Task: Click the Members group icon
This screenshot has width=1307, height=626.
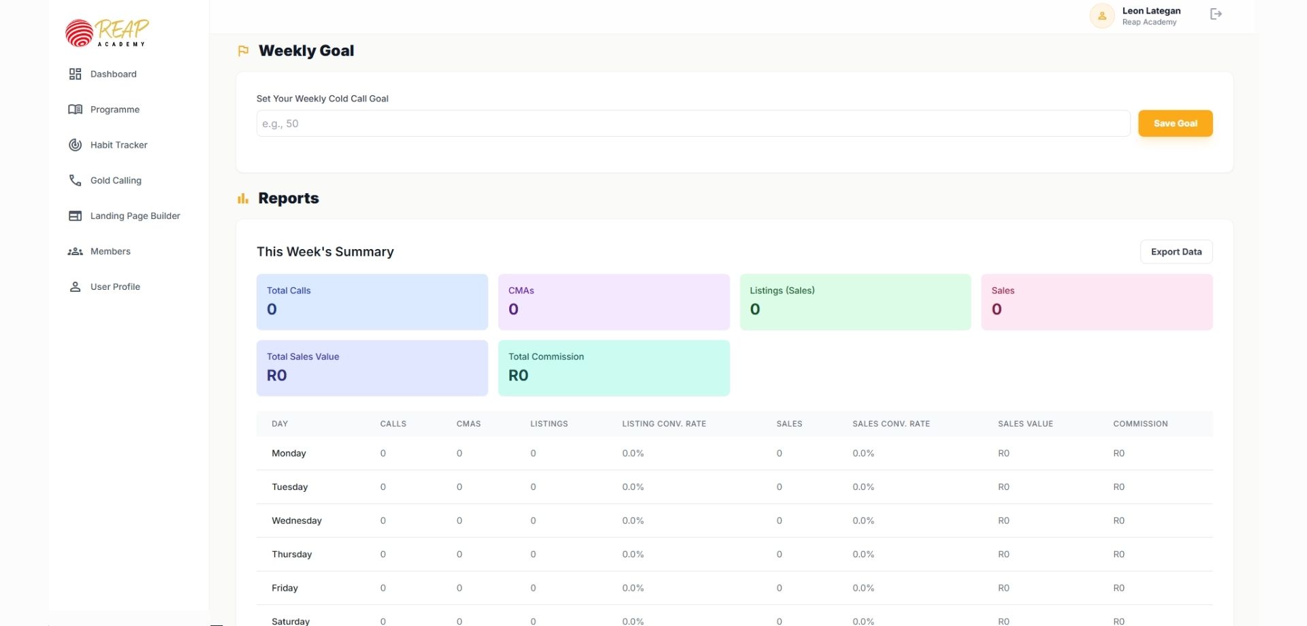Action: 75,252
